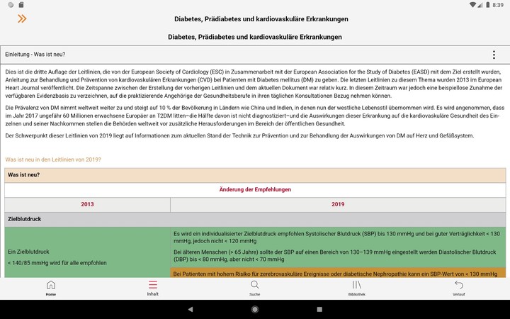Open the Inhalt contents list icon

point(153,287)
